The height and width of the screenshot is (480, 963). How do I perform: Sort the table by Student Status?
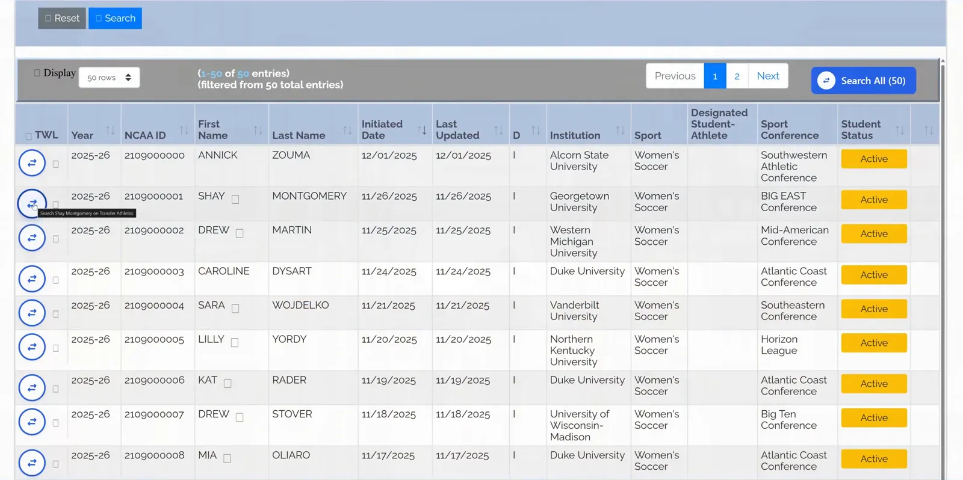(x=900, y=131)
